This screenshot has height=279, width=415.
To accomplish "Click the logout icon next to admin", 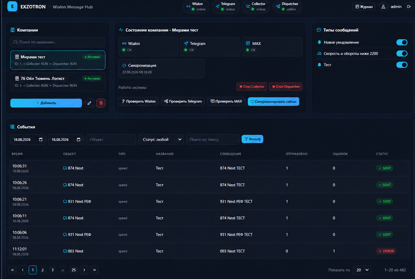I will [x=409, y=7].
